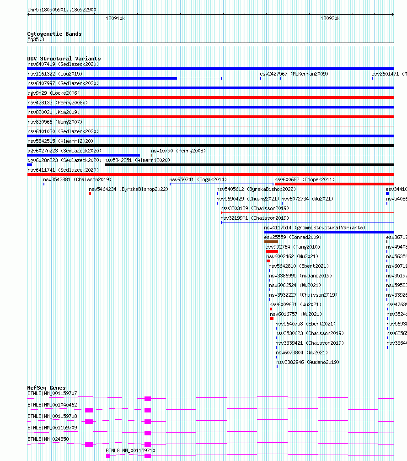Open nsv5642810 (Ebert2021) label
Viewport: 407px width, 461px height.
pyautogui.click(x=299, y=266)
